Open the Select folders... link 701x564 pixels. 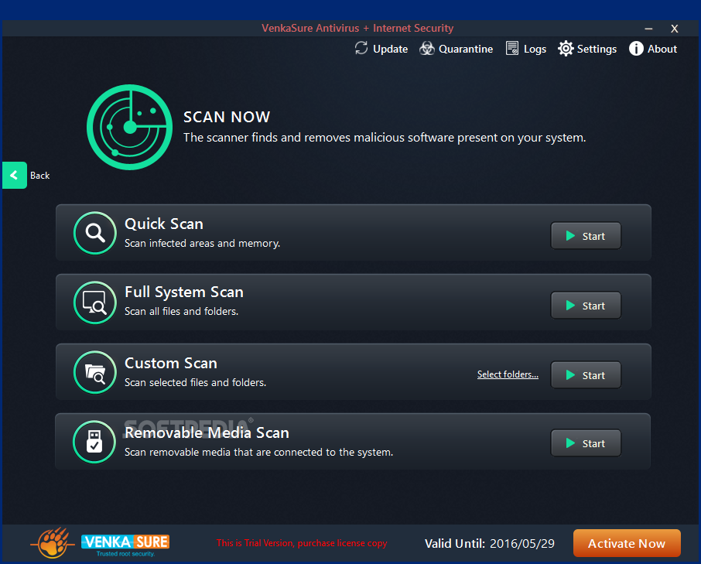coord(508,374)
